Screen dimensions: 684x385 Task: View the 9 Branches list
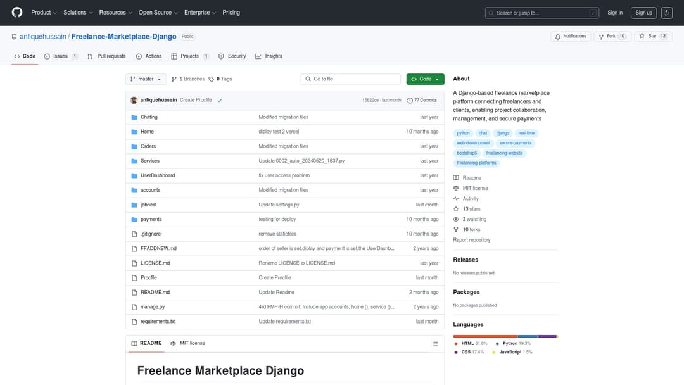click(x=188, y=79)
